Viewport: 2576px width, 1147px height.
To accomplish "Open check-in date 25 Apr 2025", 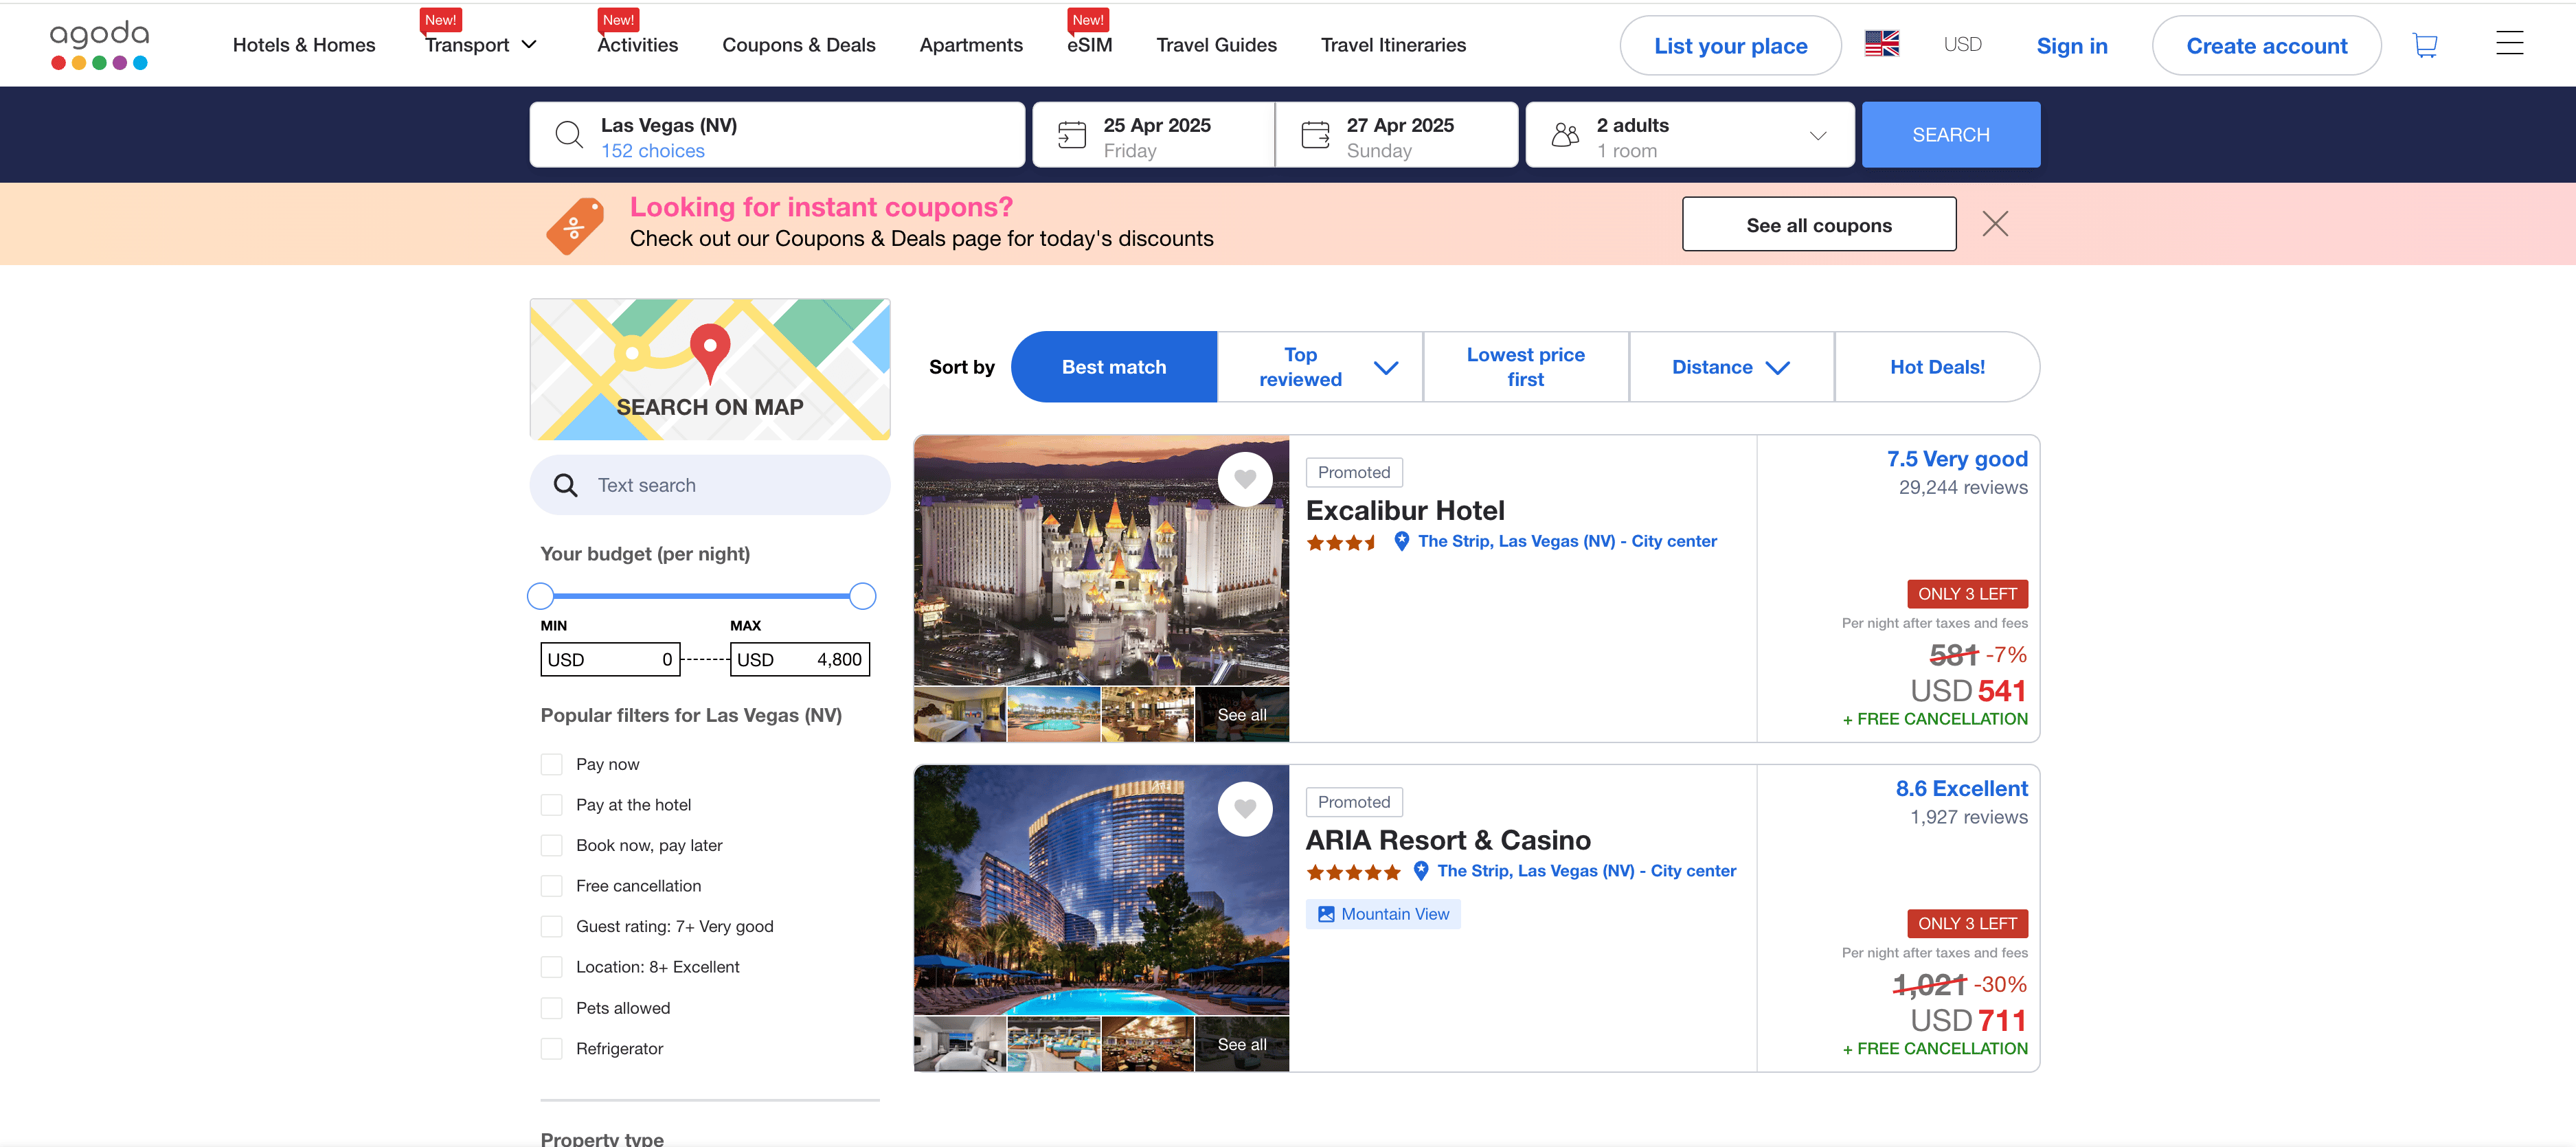I will coord(1154,134).
